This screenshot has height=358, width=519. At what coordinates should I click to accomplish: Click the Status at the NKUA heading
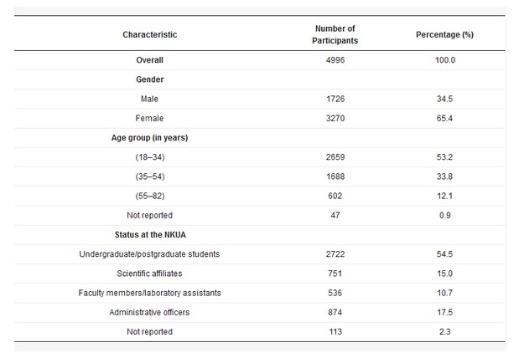150,234
